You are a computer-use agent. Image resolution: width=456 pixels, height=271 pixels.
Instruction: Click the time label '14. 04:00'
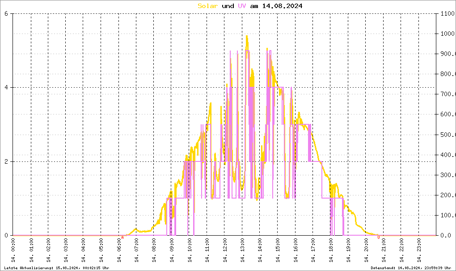(83, 250)
